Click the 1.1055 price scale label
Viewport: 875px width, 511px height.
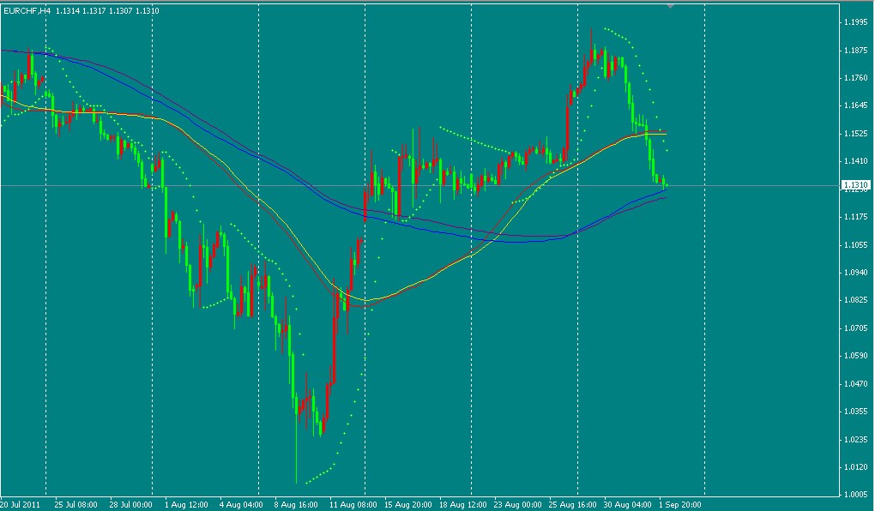(855, 244)
